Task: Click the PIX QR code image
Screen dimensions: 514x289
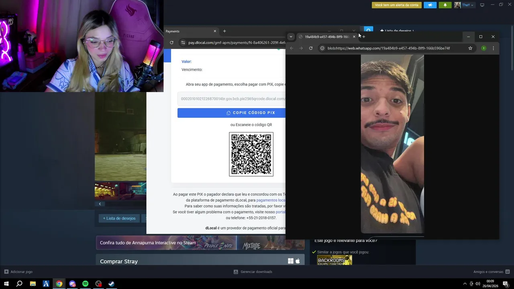Action: pyautogui.click(x=251, y=154)
